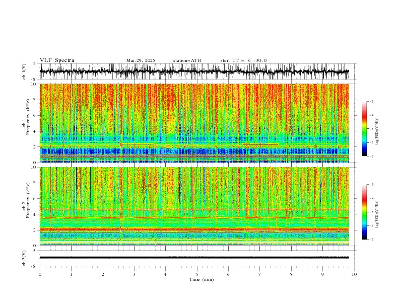Screen dimensions: 399x308
Task: Click the "Time (min)" axis title
Action: [202, 279]
